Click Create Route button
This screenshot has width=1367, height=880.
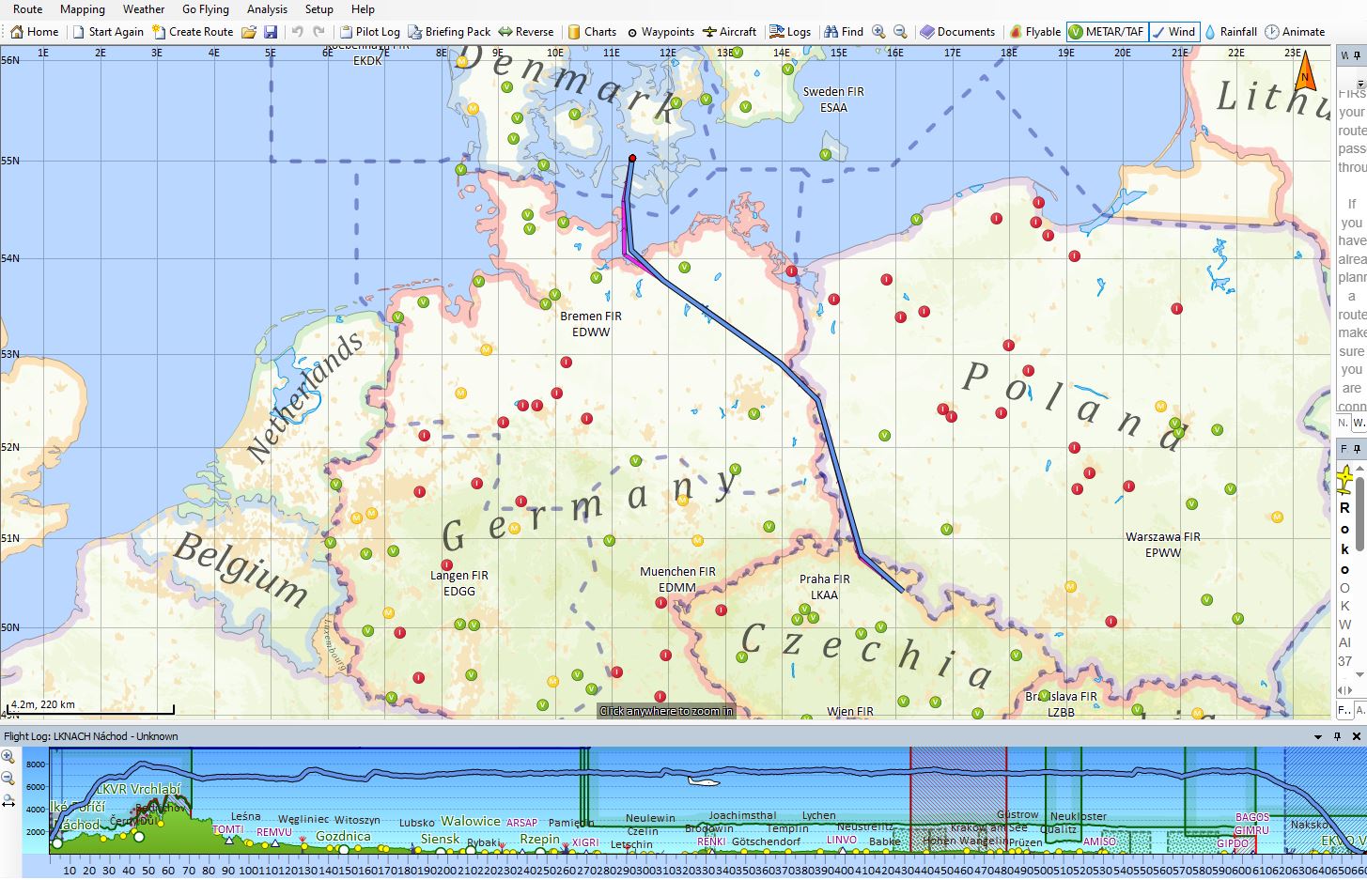tap(193, 32)
